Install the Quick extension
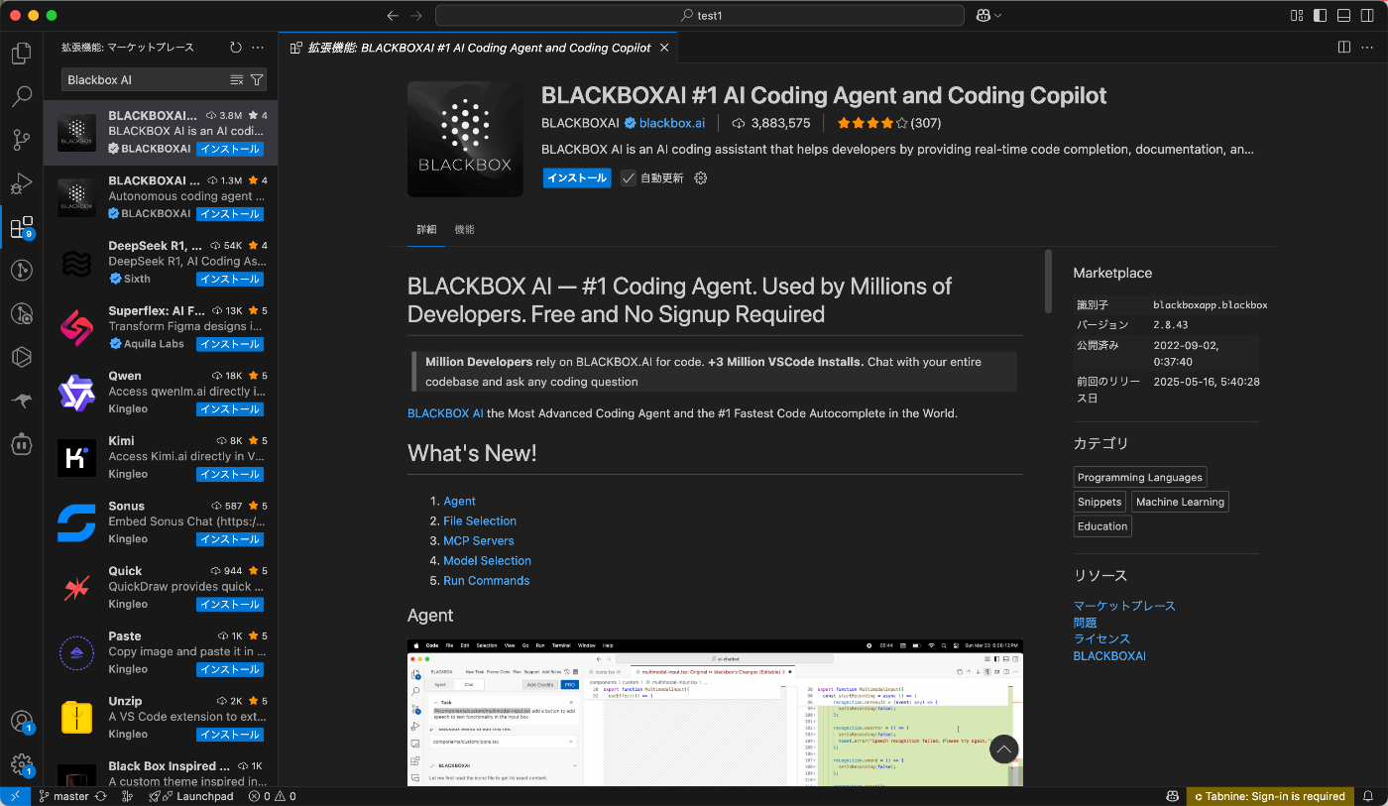Viewport: 1388px width, 806px height. 229,605
